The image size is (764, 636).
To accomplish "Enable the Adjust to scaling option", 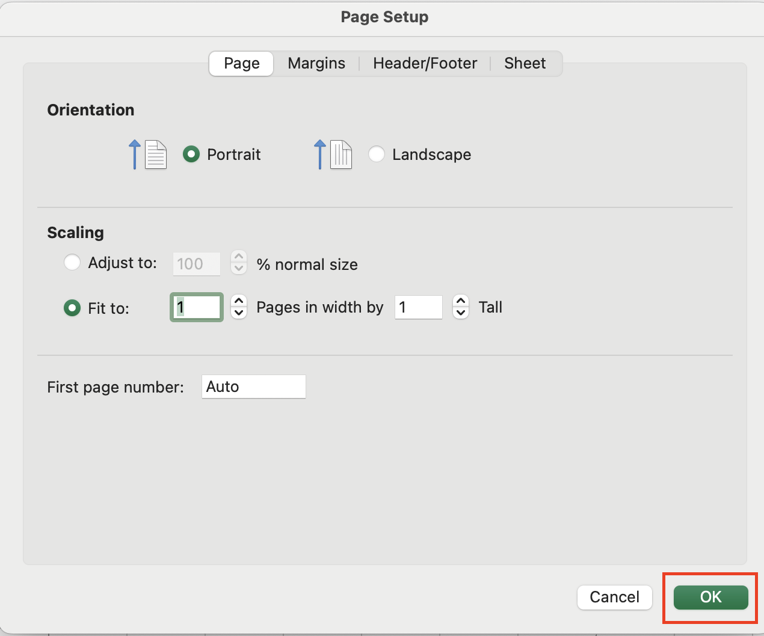I will coord(72,262).
